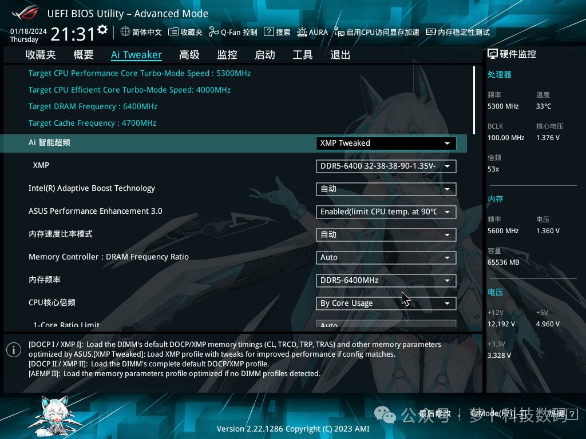
Task: Click Target DRAM Frequency : 6400MHz line
Action: point(93,106)
